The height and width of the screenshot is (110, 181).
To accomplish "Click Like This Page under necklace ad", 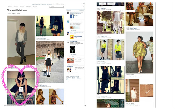I will pyautogui.click(x=74, y=54).
